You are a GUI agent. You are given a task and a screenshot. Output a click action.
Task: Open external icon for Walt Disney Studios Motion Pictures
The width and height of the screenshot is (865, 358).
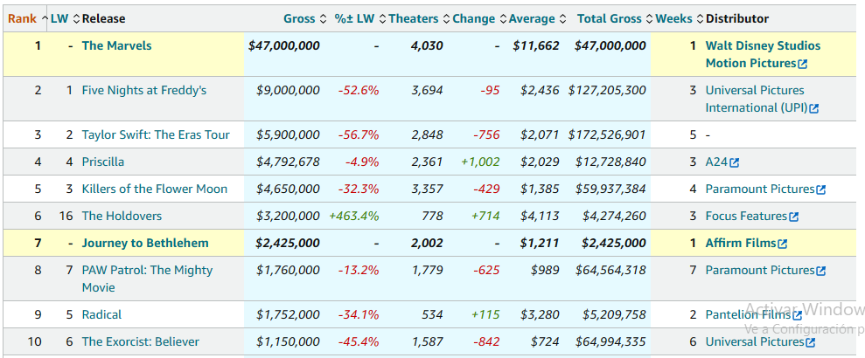(802, 64)
